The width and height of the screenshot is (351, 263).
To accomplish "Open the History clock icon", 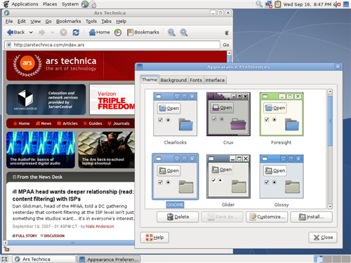I will tap(118, 32).
